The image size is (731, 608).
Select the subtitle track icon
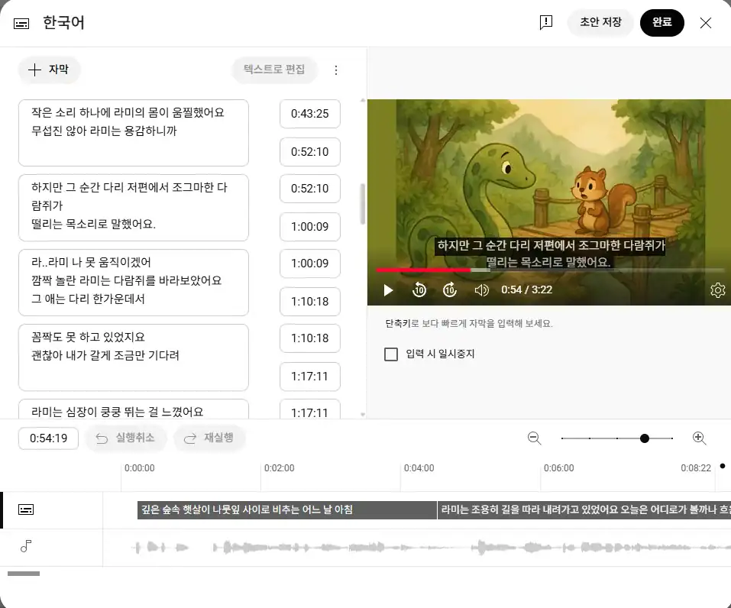(x=26, y=510)
